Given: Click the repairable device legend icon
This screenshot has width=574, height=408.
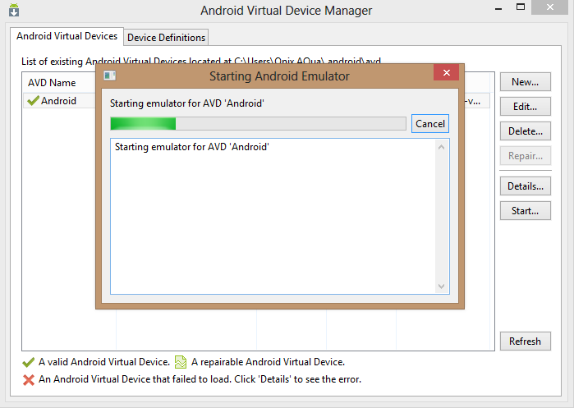Looking at the screenshot, I should pyautogui.click(x=181, y=362).
